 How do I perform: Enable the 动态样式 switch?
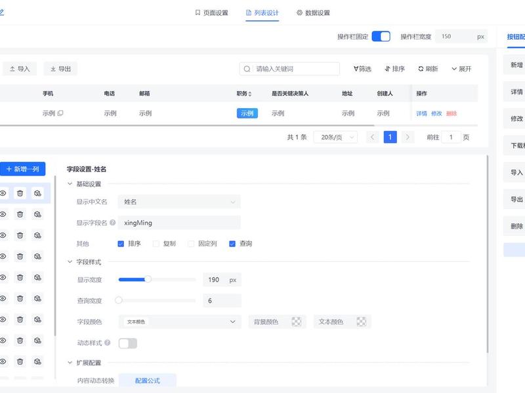pyautogui.click(x=127, y=343)
